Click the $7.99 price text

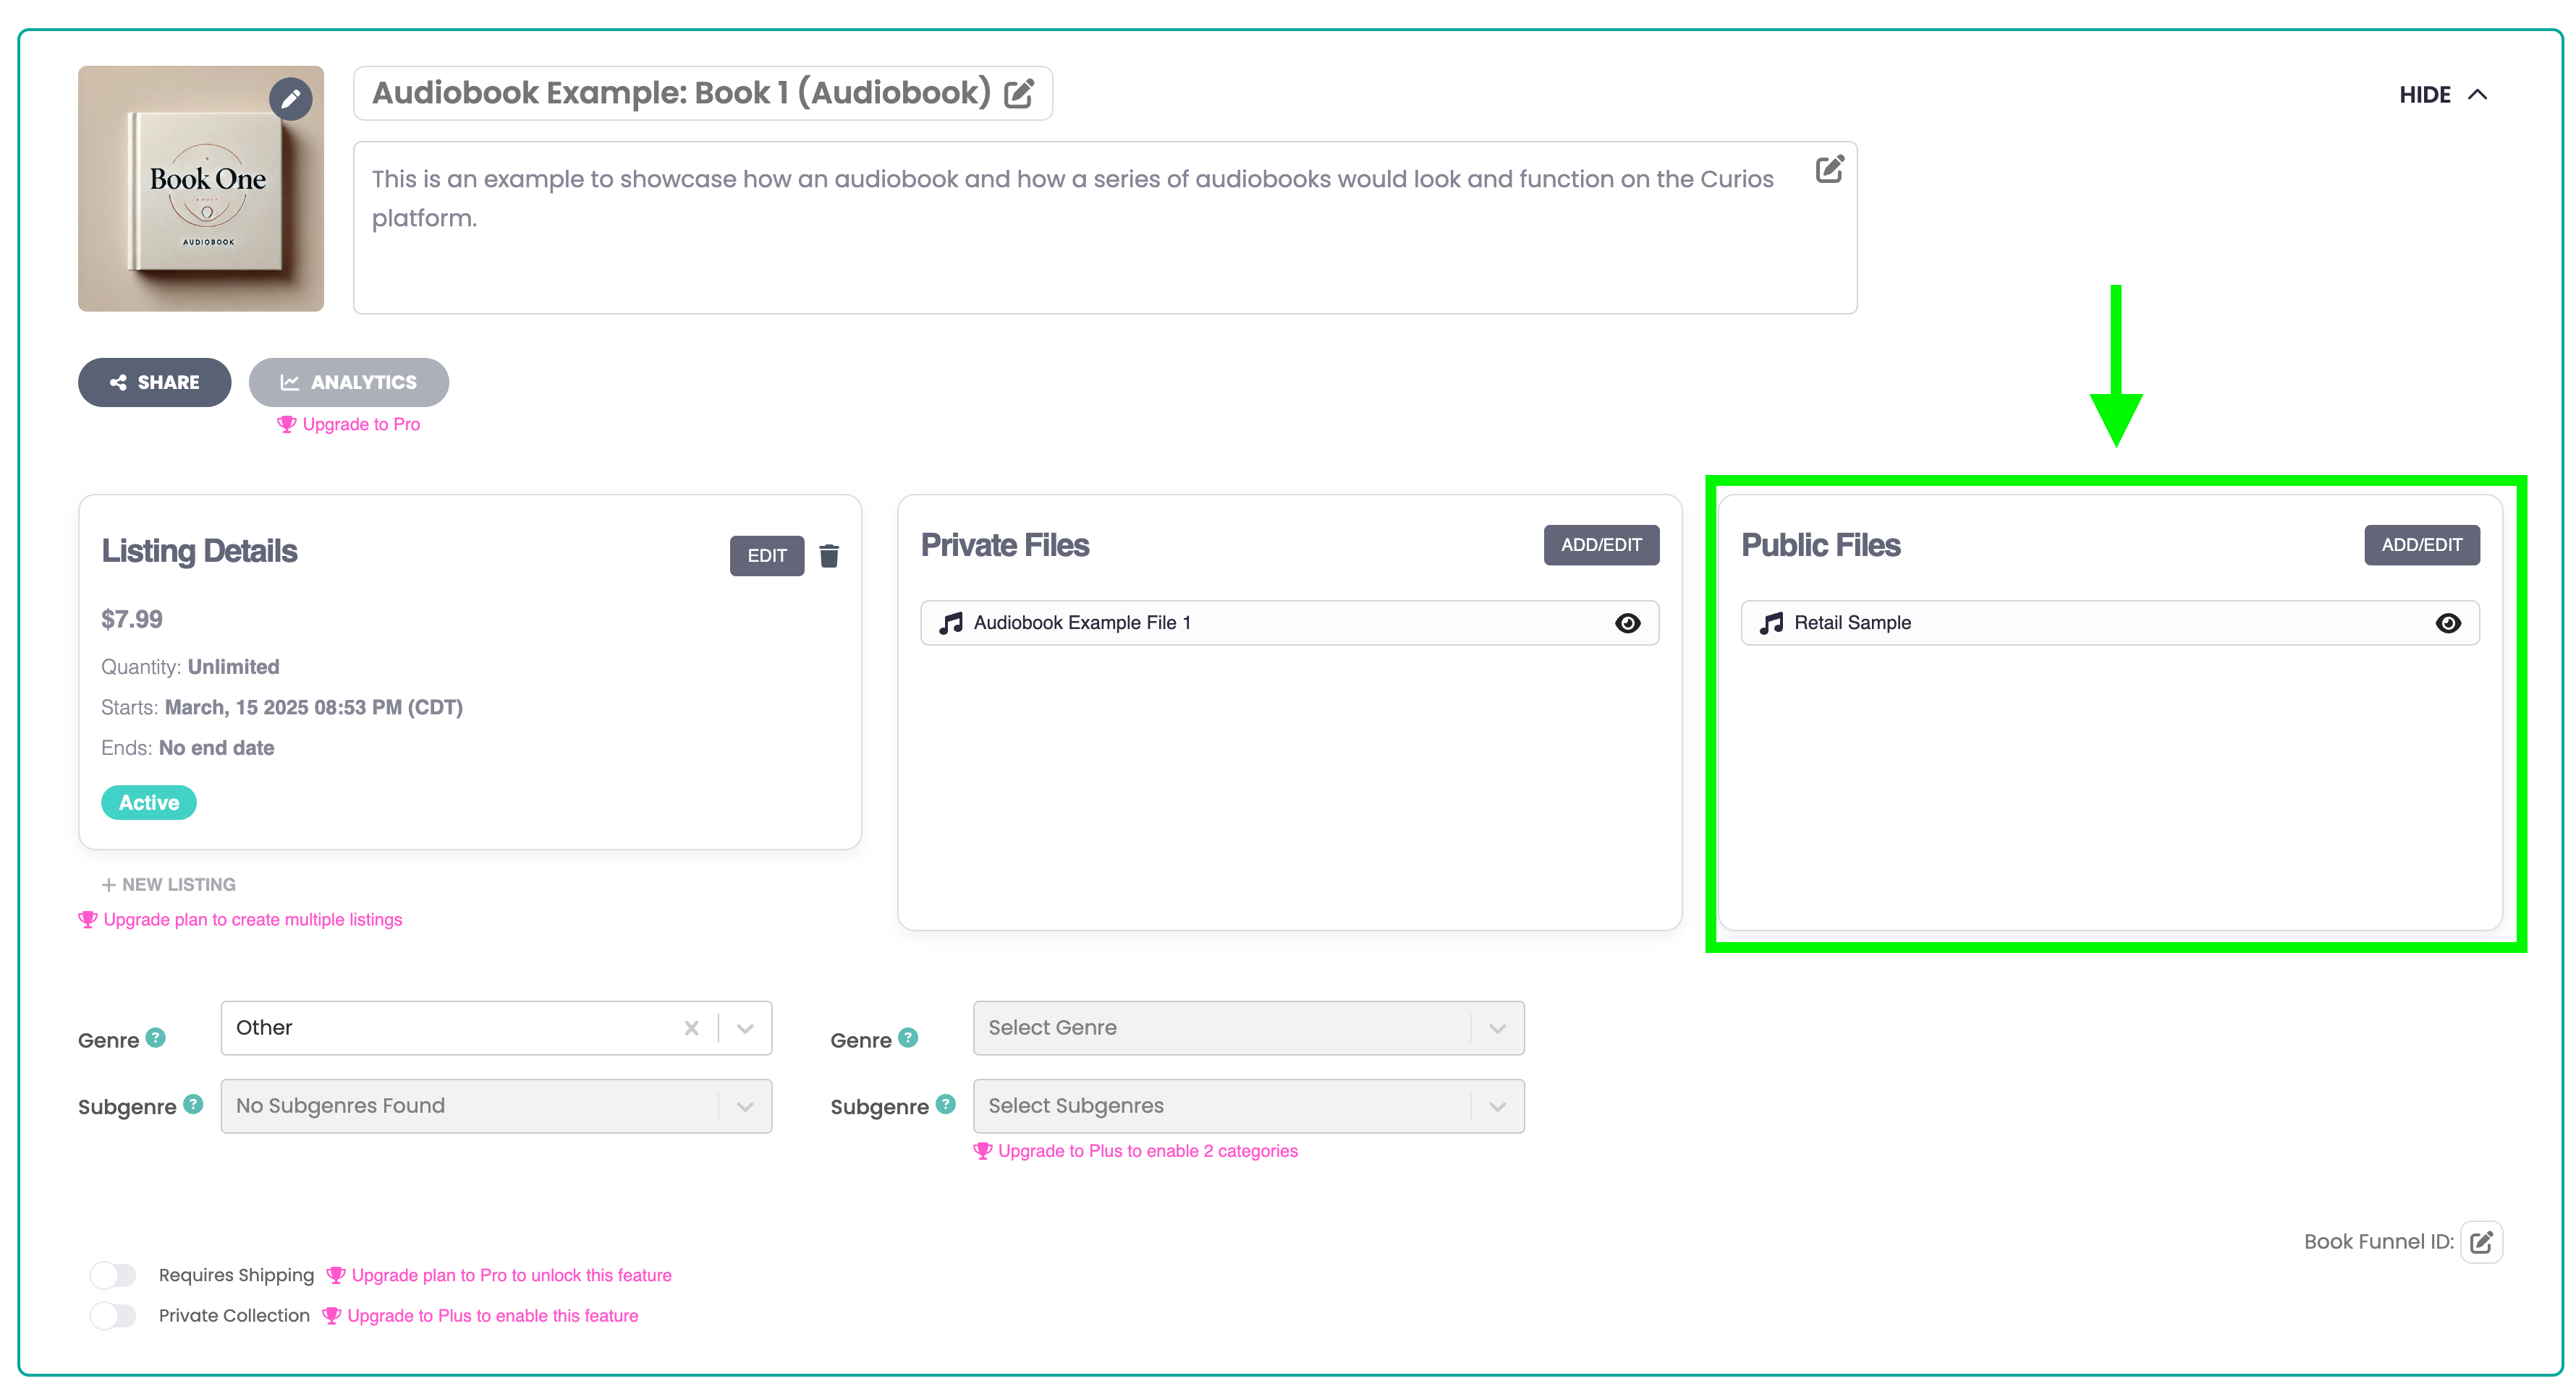point(132,620)
